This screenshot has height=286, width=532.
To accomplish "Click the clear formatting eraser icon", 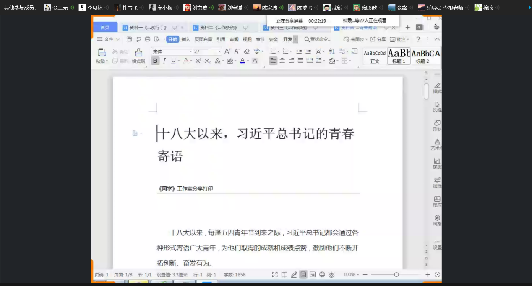I will point(247,51).
